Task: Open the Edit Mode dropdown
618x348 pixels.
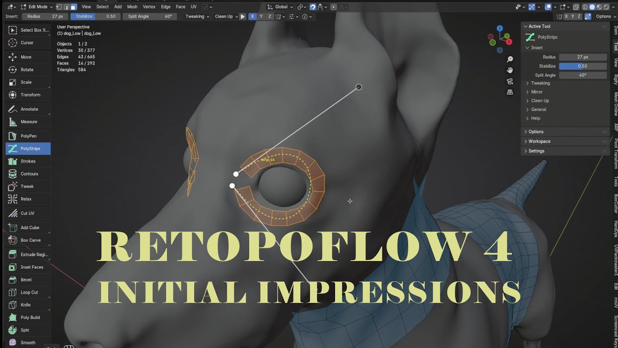Action: point(37,7)
